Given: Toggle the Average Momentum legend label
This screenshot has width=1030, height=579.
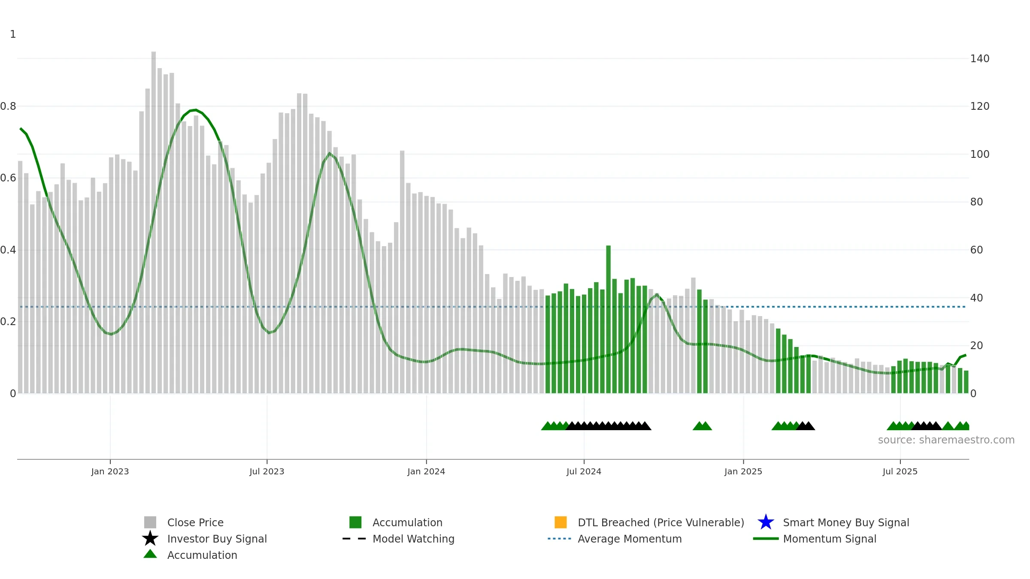Looking at the screenshot, I should (630, 539).
